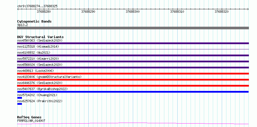
Task: Click ruler tick label 37688280
Action: [44, 12]
